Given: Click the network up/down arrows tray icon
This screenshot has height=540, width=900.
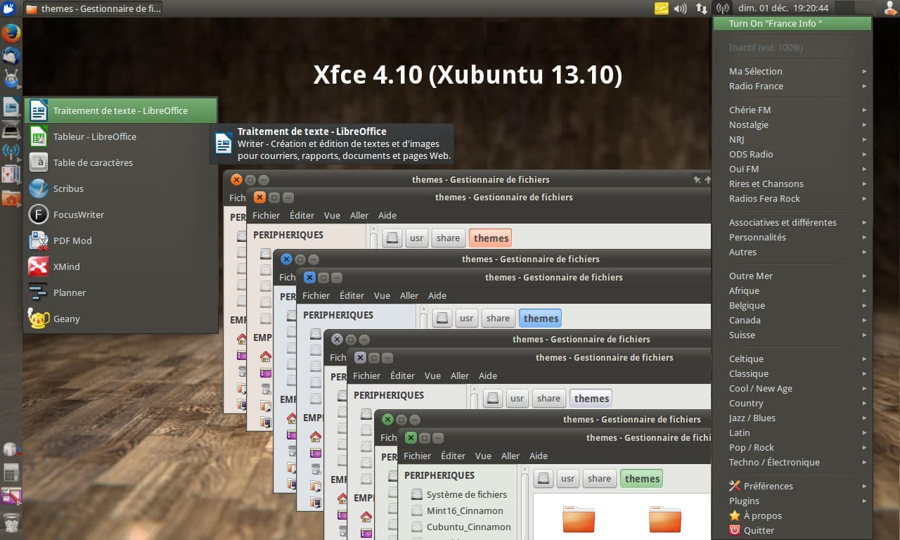Looking at the screenshot, I should (701, 8).
